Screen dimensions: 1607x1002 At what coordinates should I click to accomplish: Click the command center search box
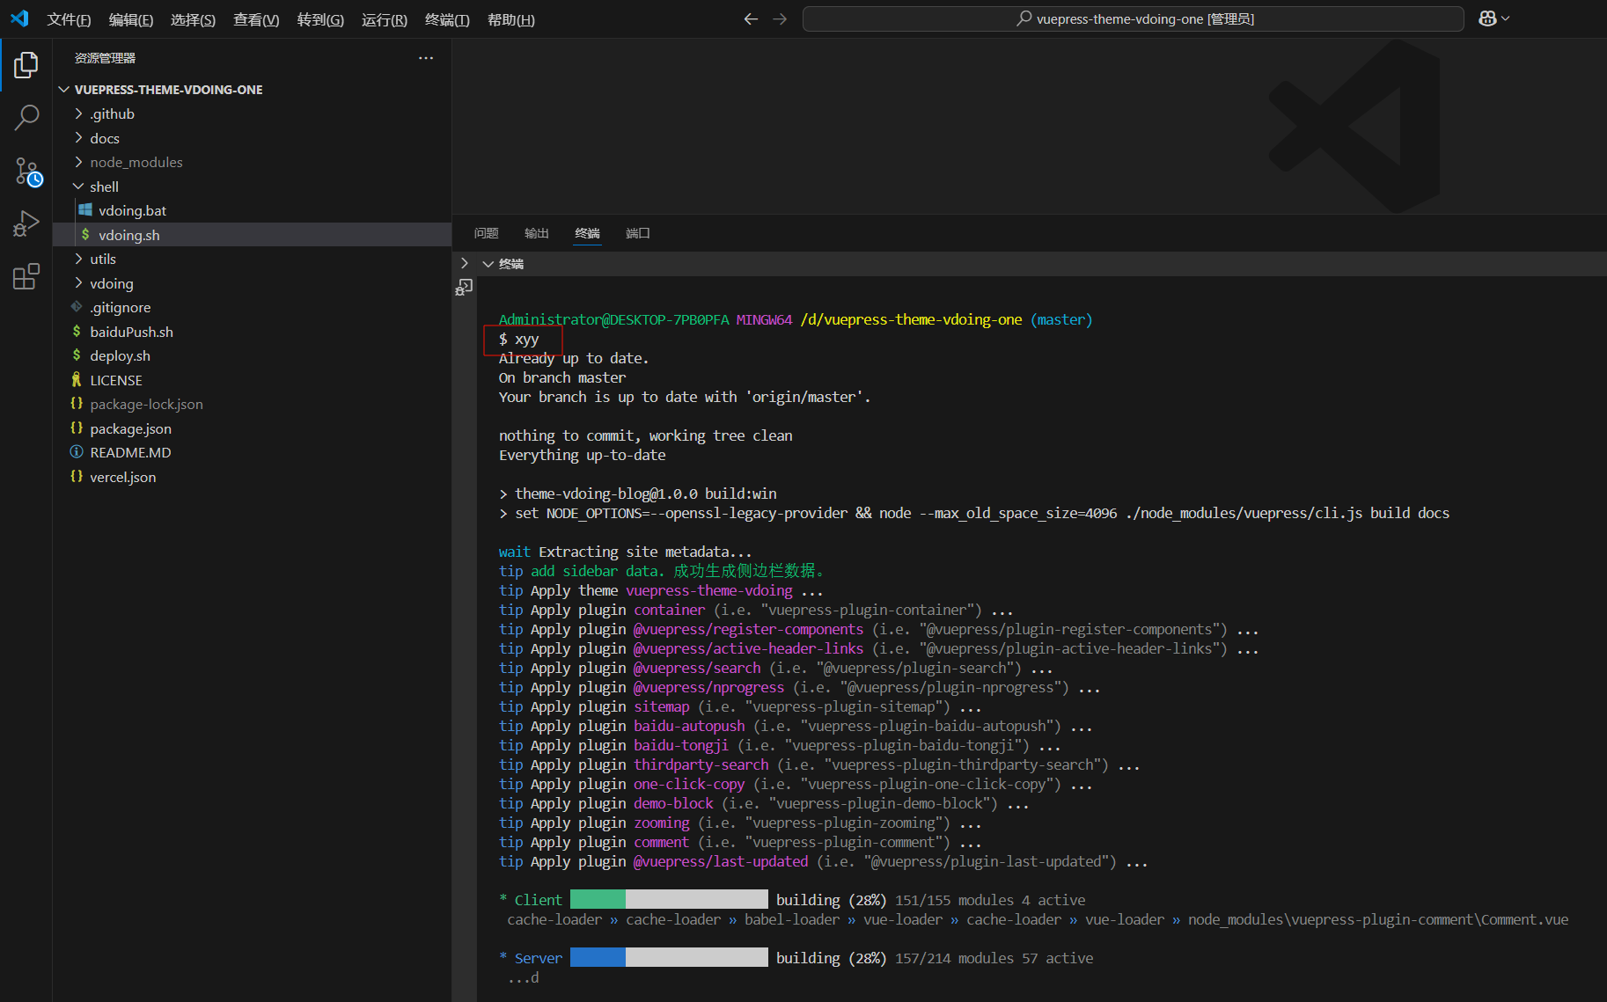pyautogui.click(x=1133, y=18)
